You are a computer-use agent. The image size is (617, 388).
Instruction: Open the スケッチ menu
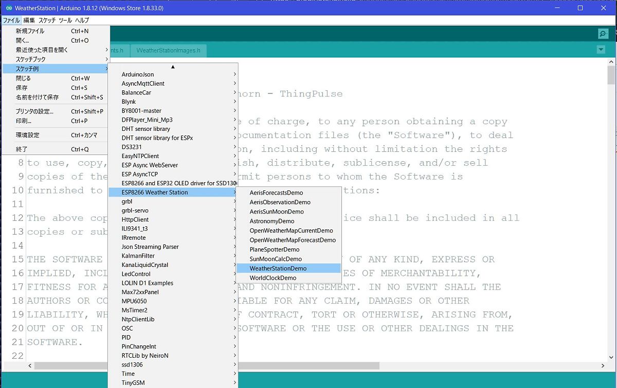(x=47, y=20)
